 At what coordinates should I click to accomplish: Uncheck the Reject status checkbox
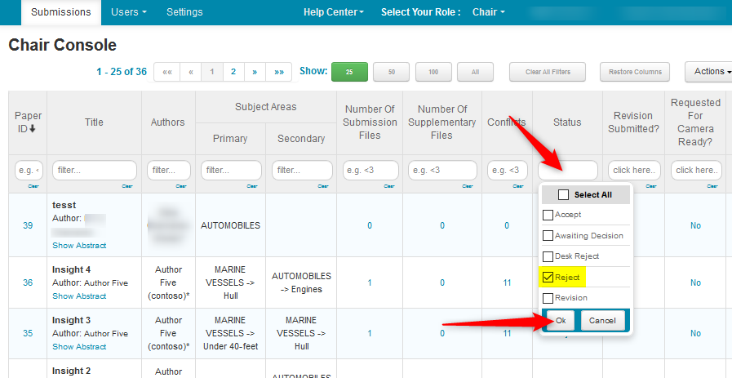(x=548, y=278)
